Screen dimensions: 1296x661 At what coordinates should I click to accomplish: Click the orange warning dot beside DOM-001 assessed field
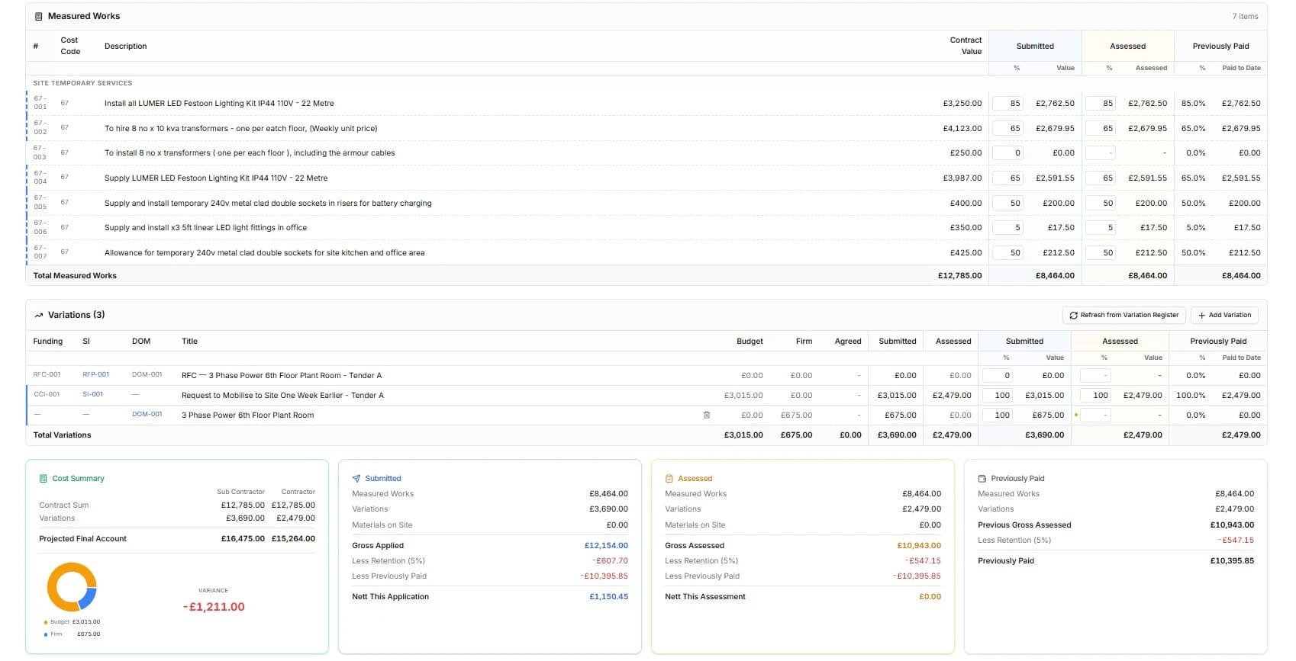(x=1076, y=416)
